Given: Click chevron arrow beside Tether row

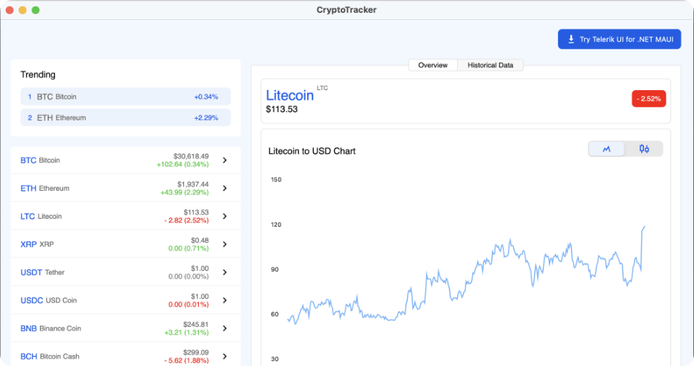Looking at the screenshot, I should 225,272.
